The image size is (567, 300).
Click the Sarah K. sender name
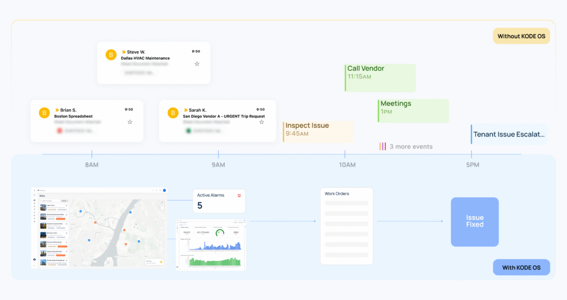click(198, 110)
